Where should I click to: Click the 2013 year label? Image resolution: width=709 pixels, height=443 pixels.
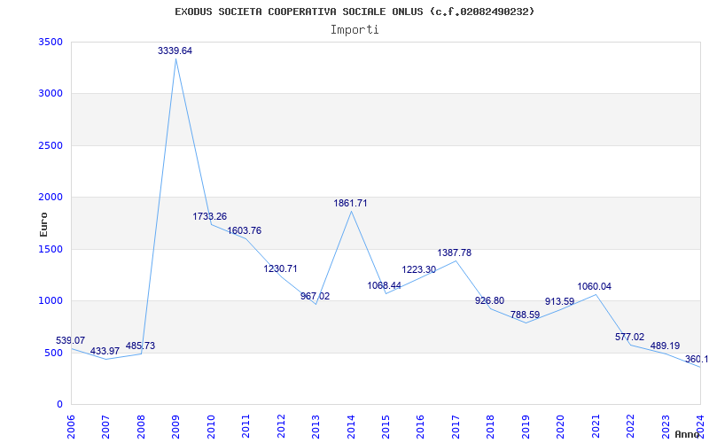pos(316,427)
